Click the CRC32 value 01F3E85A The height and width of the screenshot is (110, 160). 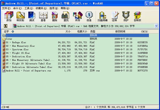pyautogui.click(x=143, y=46)
